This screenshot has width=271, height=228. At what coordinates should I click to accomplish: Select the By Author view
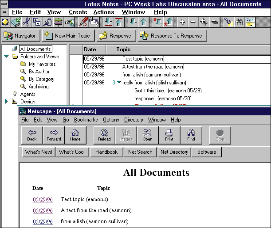(x=39, y=72)
